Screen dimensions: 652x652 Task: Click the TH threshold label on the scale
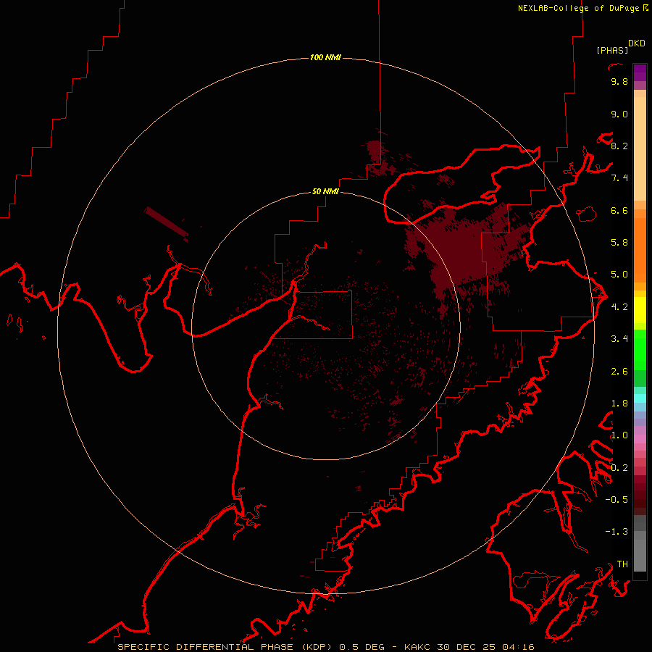coord(622,564)
